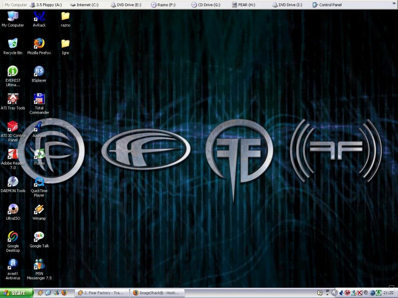Open Internet (C:) drive from the top toolbar
This screenshot has height=298, width=398.
tap(84, 5)
